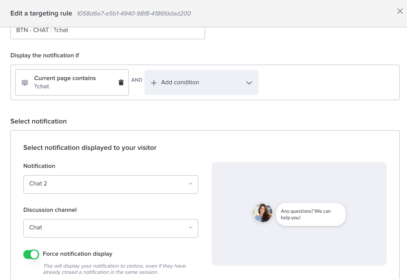Click the "Force notification display" label

click(x=77, y=254)
